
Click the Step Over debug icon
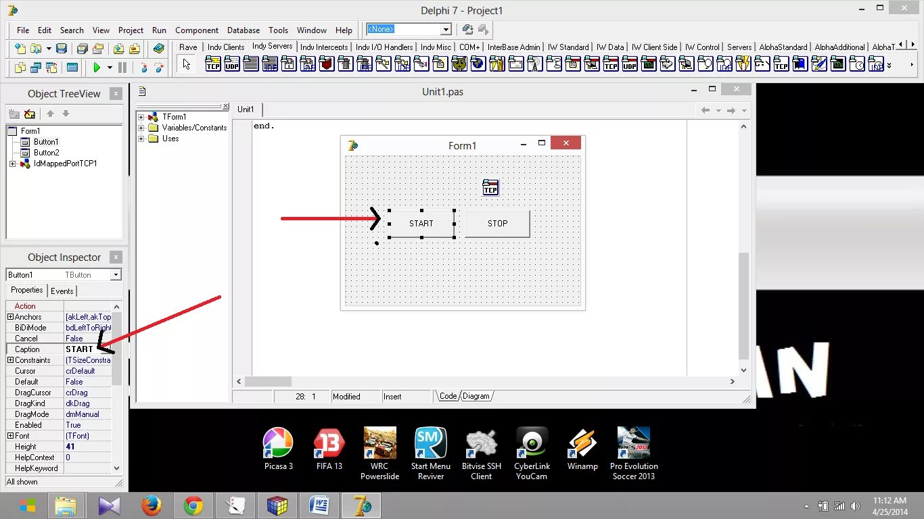pyautogui.click(x=159, y=68)
